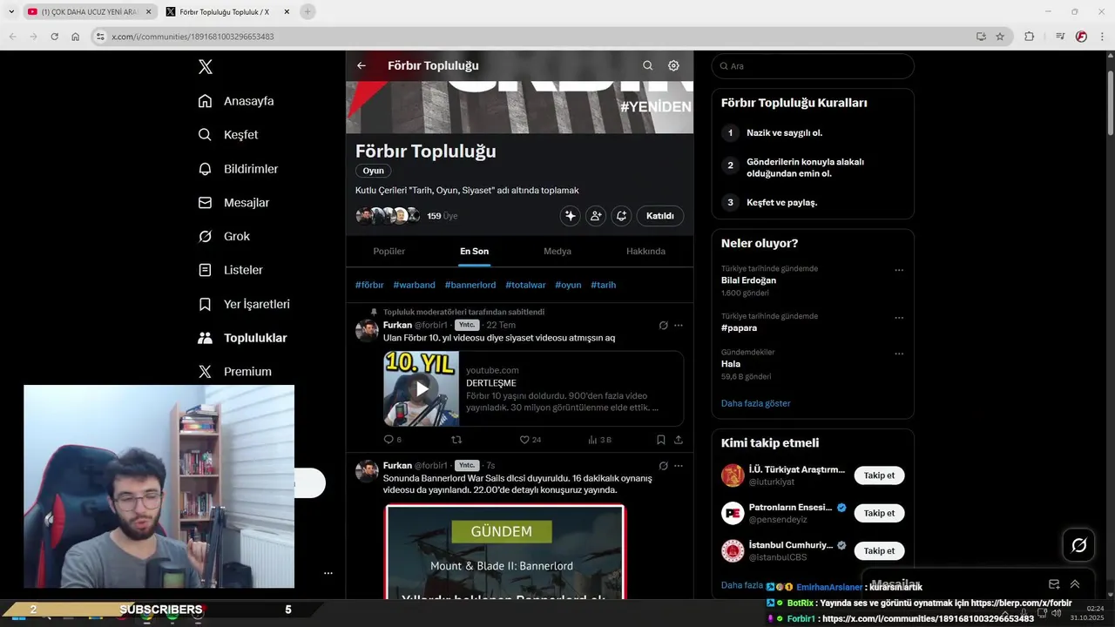The image size is (1115, 627).
Task: Reply to the pinned post
Action: pyautogui.click(x=392, y=440)
